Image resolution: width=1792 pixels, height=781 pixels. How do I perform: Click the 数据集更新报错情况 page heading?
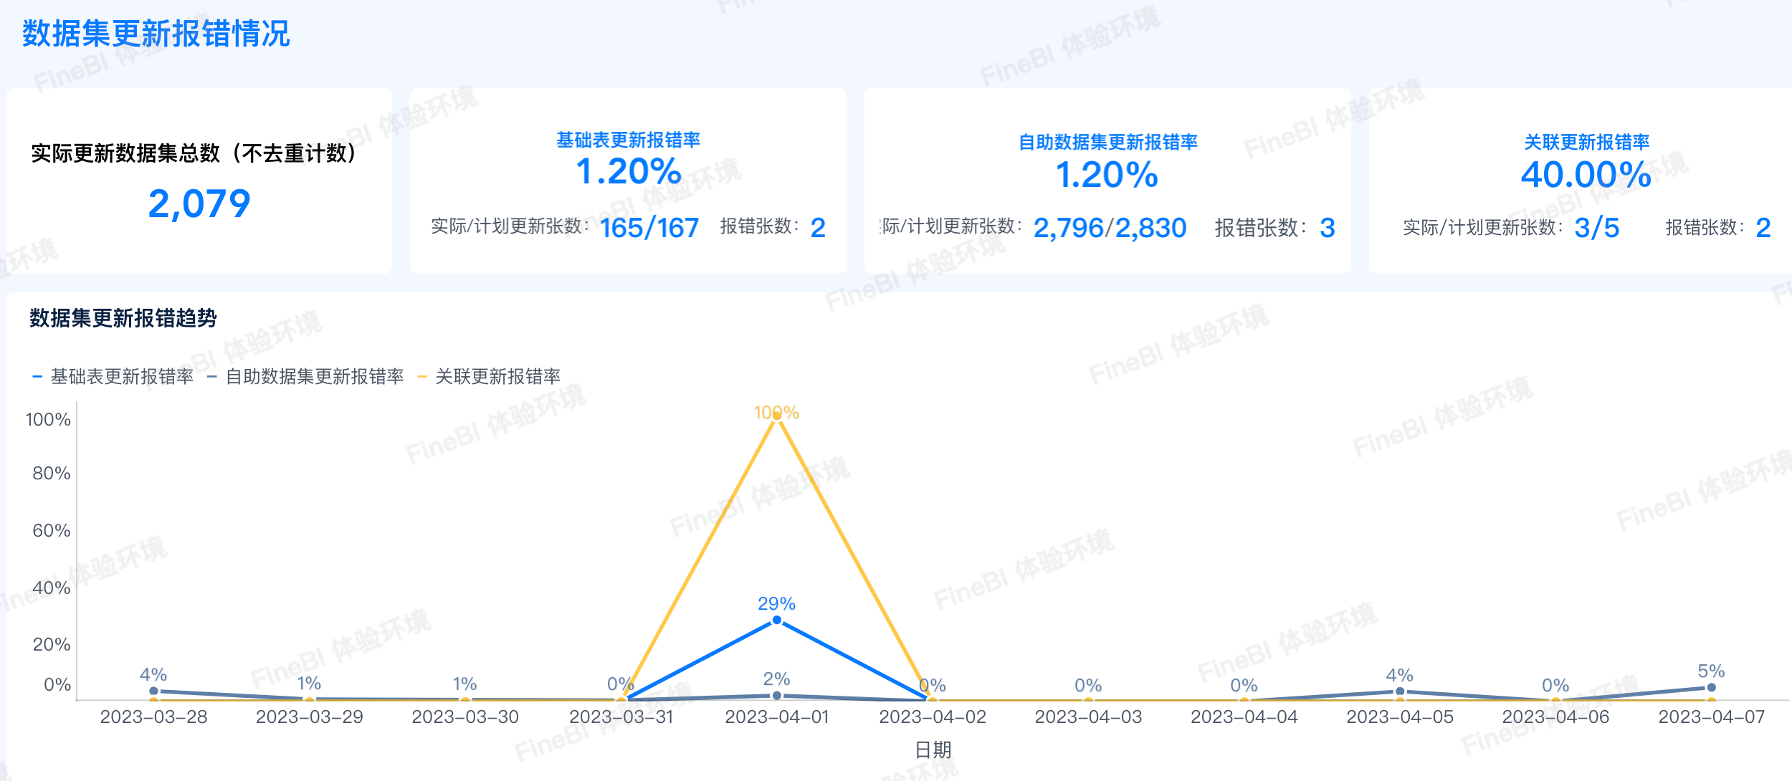click(x=156, y=34)
